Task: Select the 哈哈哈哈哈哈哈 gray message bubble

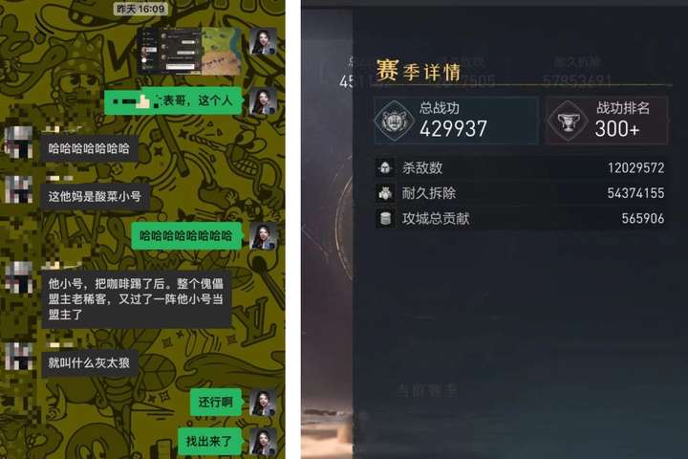Action: [x=90, y=148]
